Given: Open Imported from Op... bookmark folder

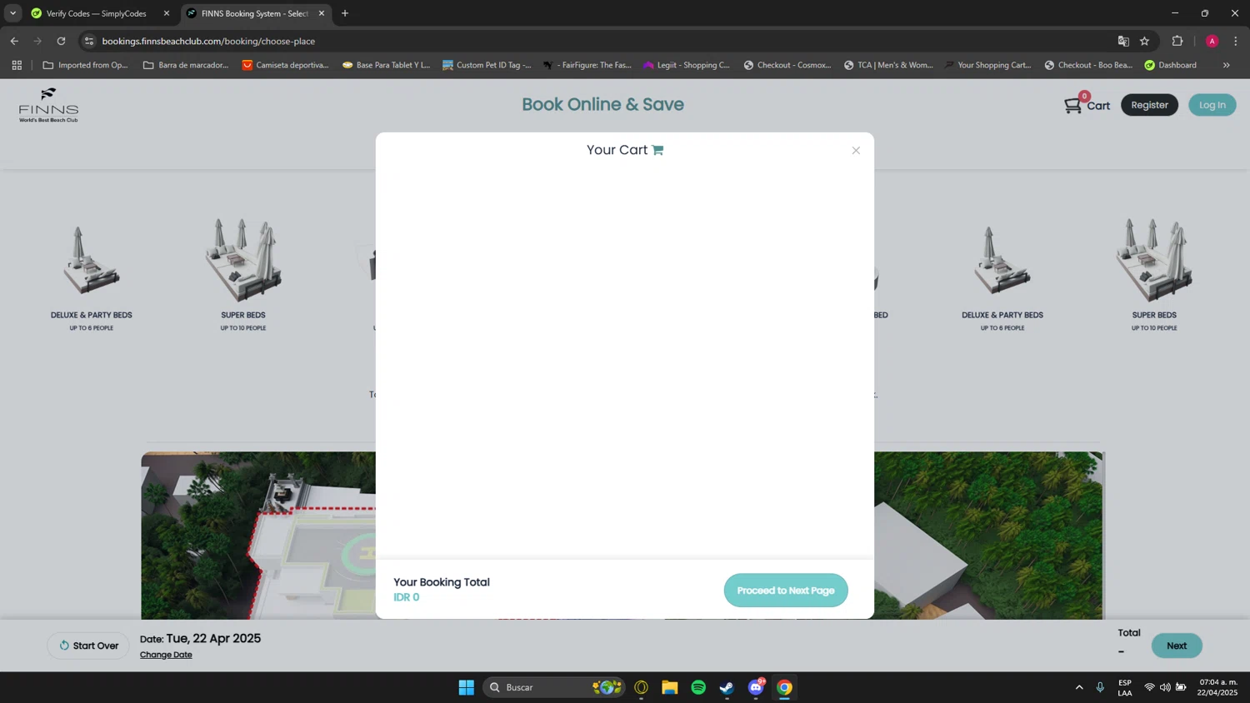Looking at the screenshot, I should [85, 65].
